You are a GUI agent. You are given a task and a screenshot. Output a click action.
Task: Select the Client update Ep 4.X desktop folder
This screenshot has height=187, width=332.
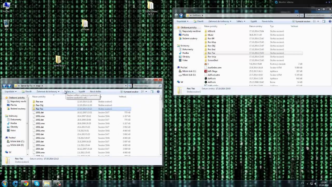(151, 8)
